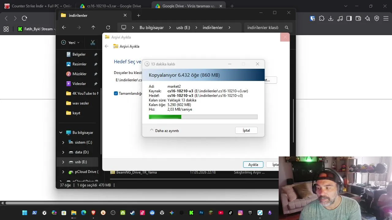Refresh the indirilenler folder view
This screenshot has height=220, width=392.
click(108, 28)
